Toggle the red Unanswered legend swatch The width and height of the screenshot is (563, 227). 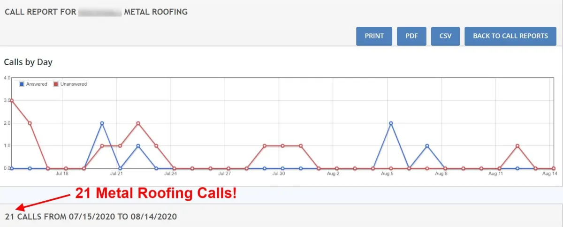tap(56, 84)
